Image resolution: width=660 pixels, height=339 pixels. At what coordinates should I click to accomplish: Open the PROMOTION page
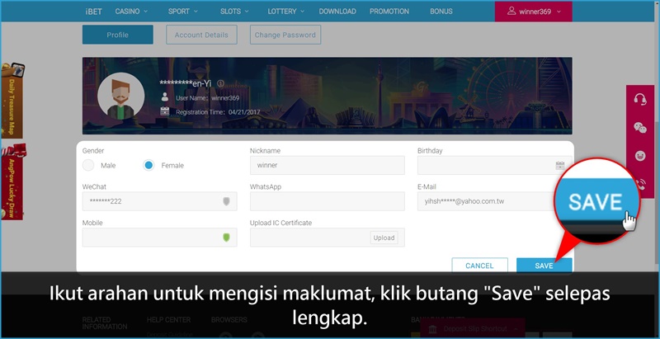389,12
